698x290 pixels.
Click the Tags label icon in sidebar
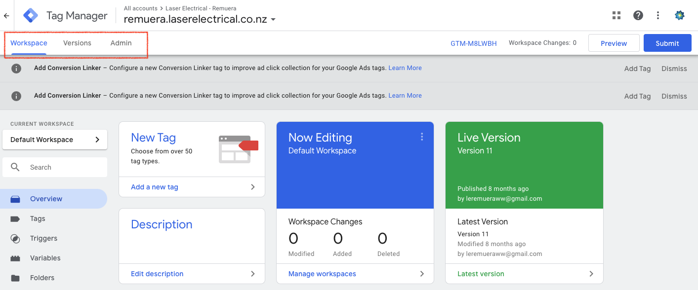[15, 219]
